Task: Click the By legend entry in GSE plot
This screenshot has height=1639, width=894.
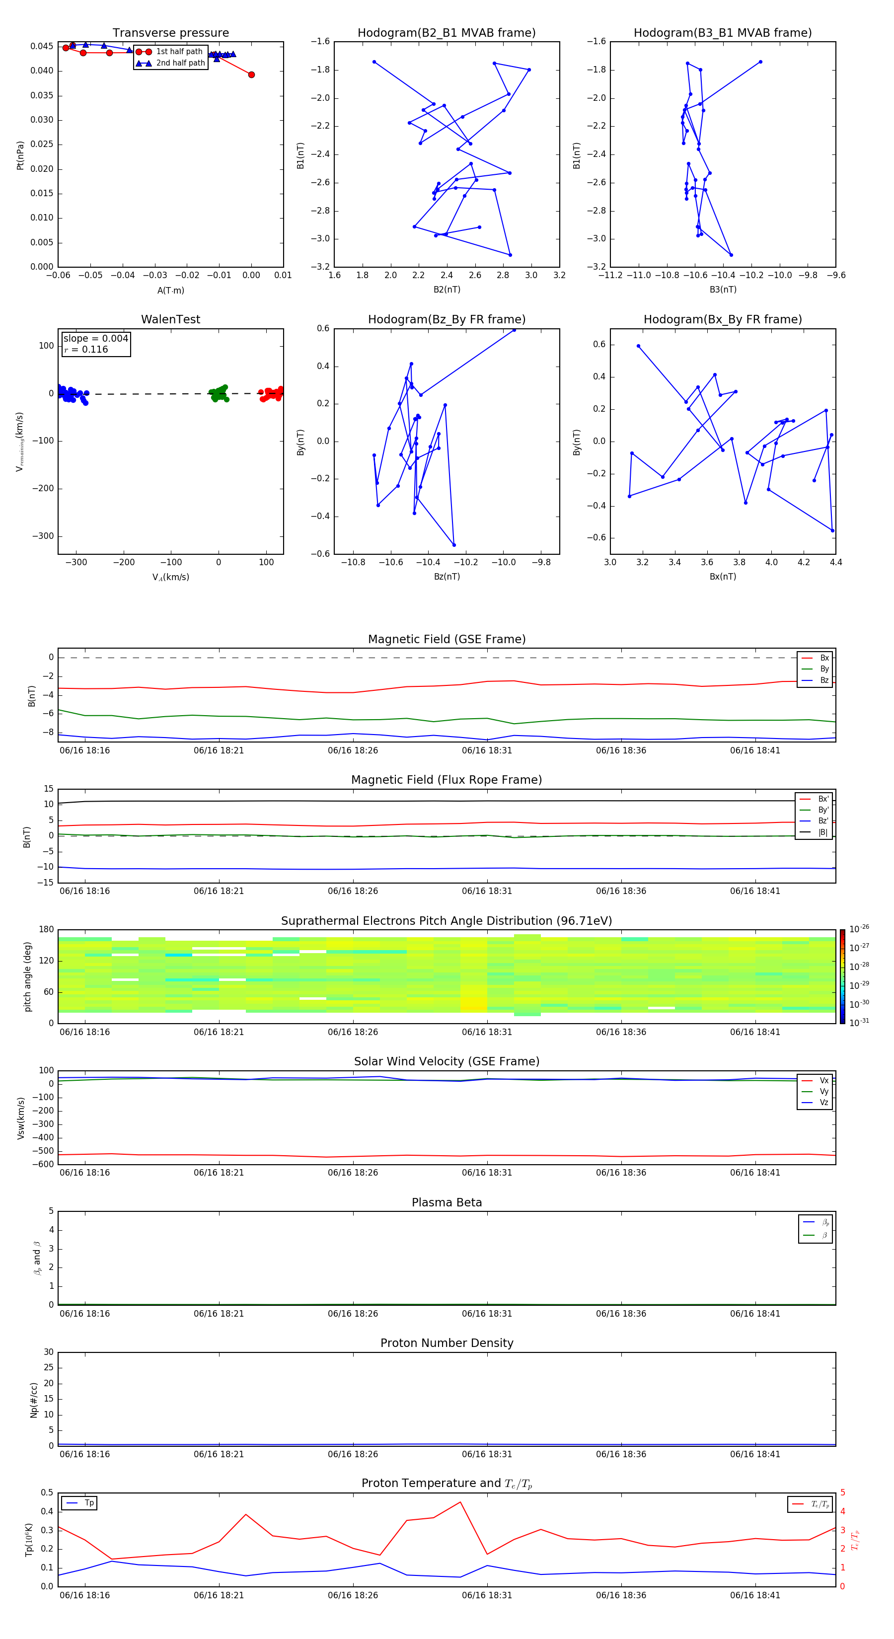Action: pyautogui.click(x=815, y=670)
